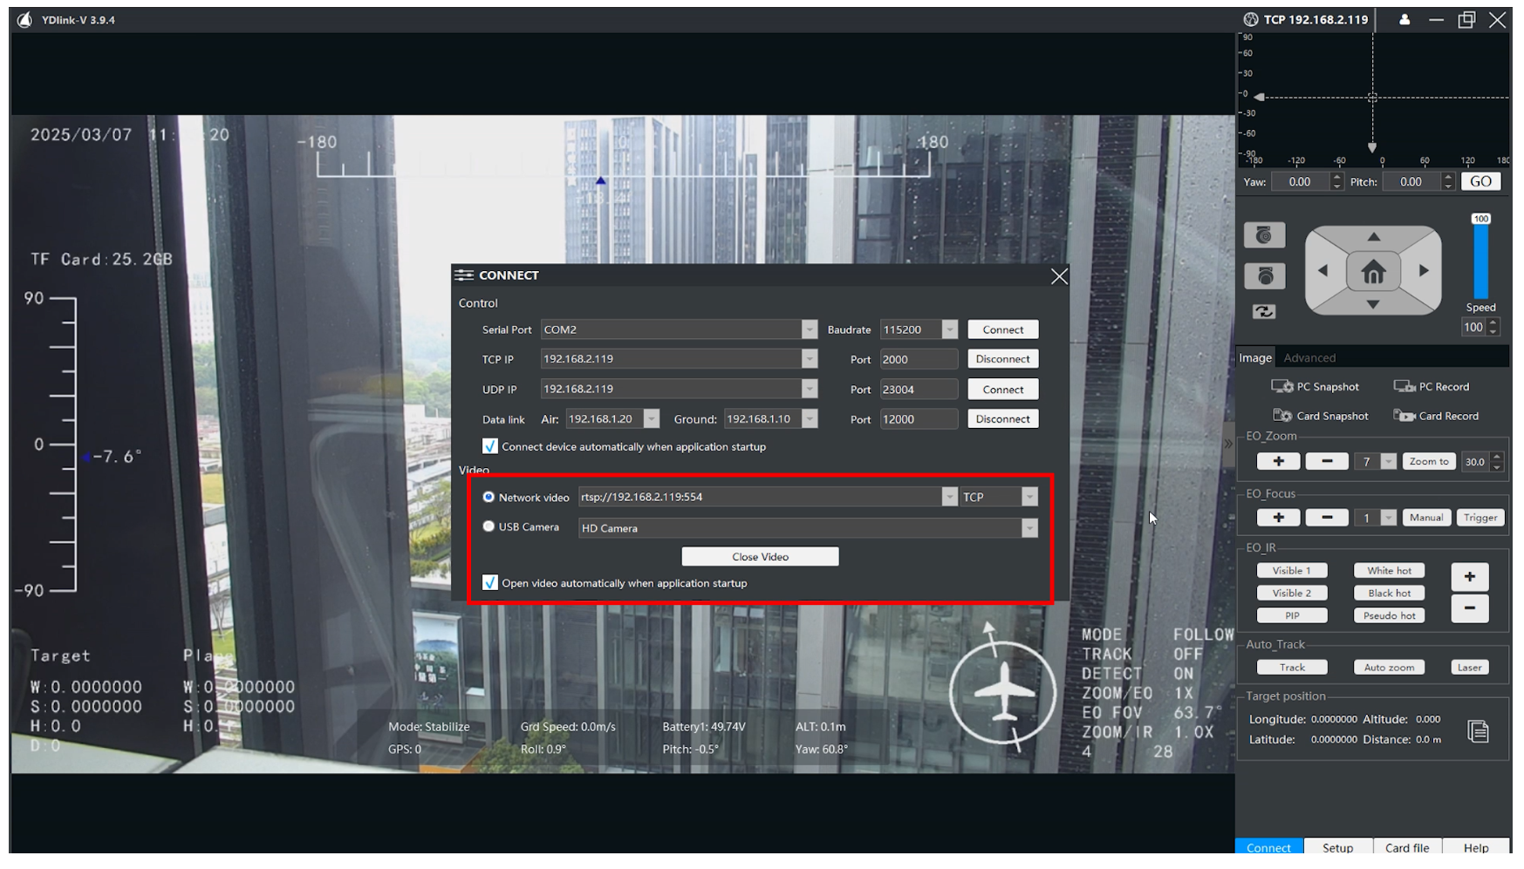The height and width of the screenshot is (869, 1524).
Task: Click the PC Snapshot icon
Action: [x=1281, y=386]
